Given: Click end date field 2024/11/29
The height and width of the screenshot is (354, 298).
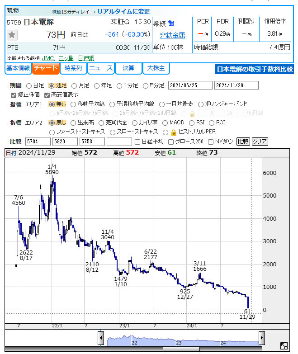Looking at the screenshot, I should pyautogui.click(x=236, y=85).
